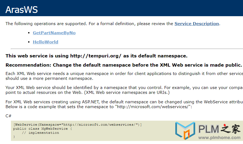Click the closing brace in code block
Image resolution: width=243 pixels, height=144 pixels.
14,137
